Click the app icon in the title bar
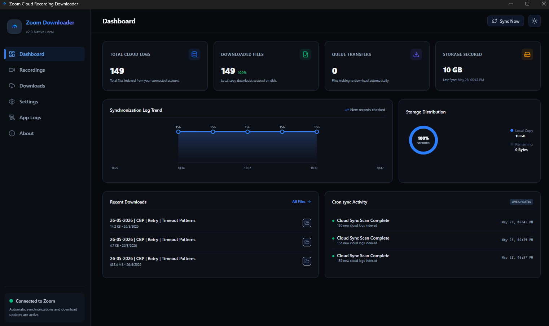Image resolution: width=549 pixels, height=326 pixels. tap(4, 4)
